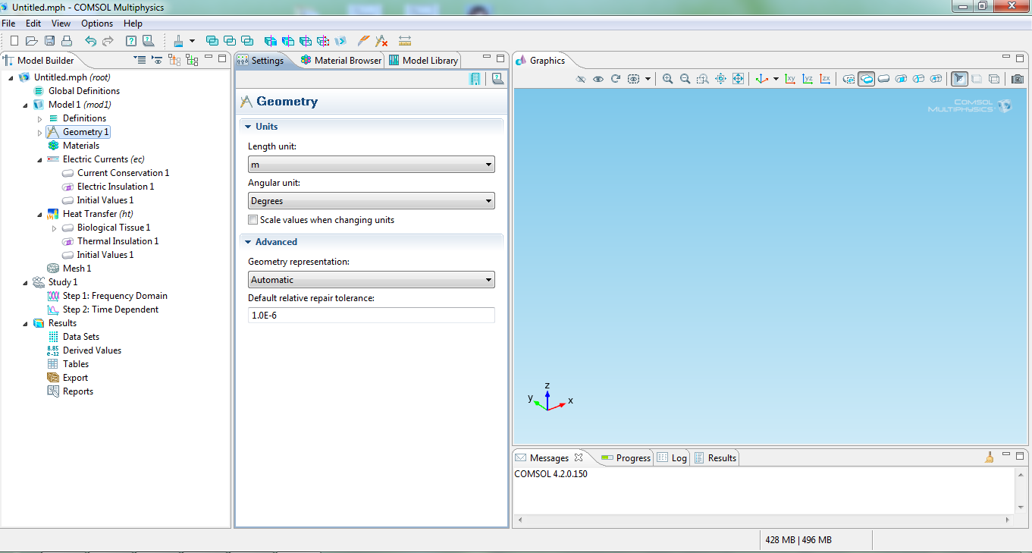Click the Build All brush icon
This screenshot has width=1032, height=553.
178,41
